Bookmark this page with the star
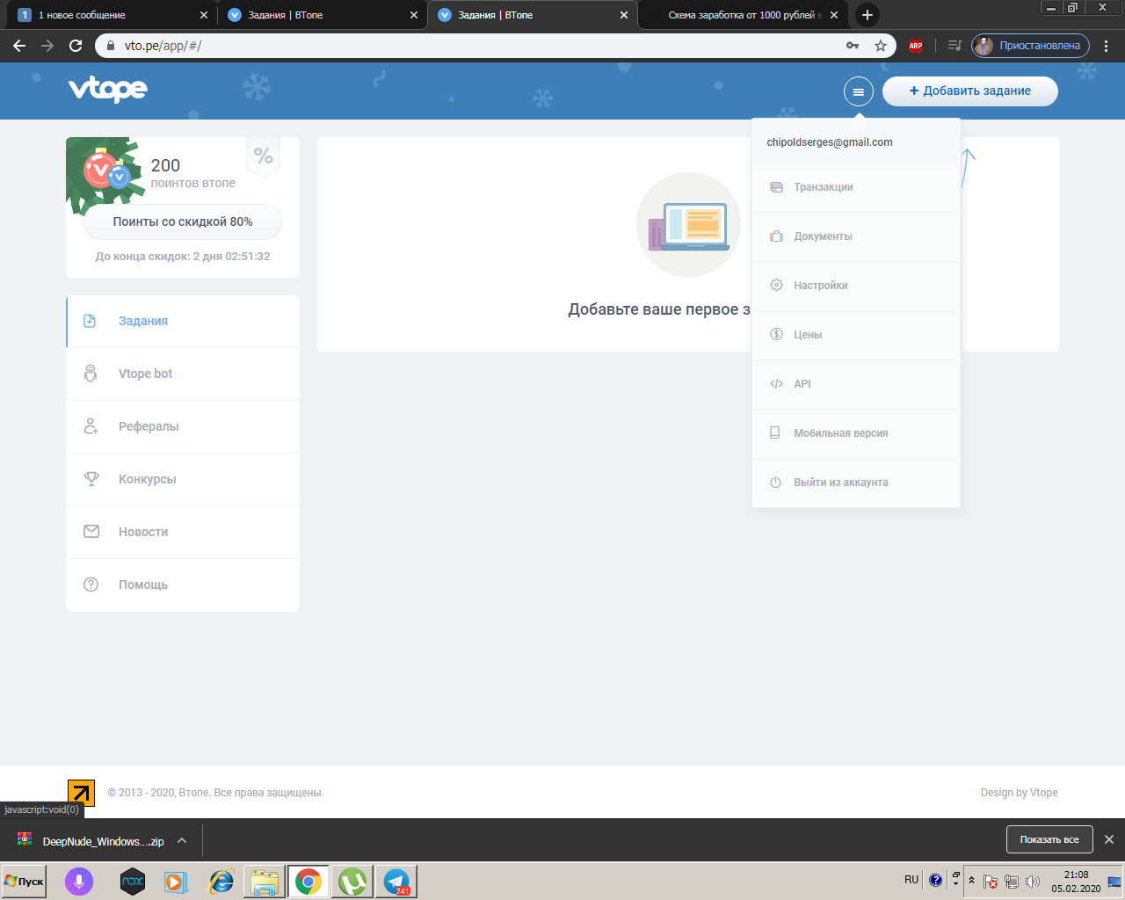 (x=881, y=46)
